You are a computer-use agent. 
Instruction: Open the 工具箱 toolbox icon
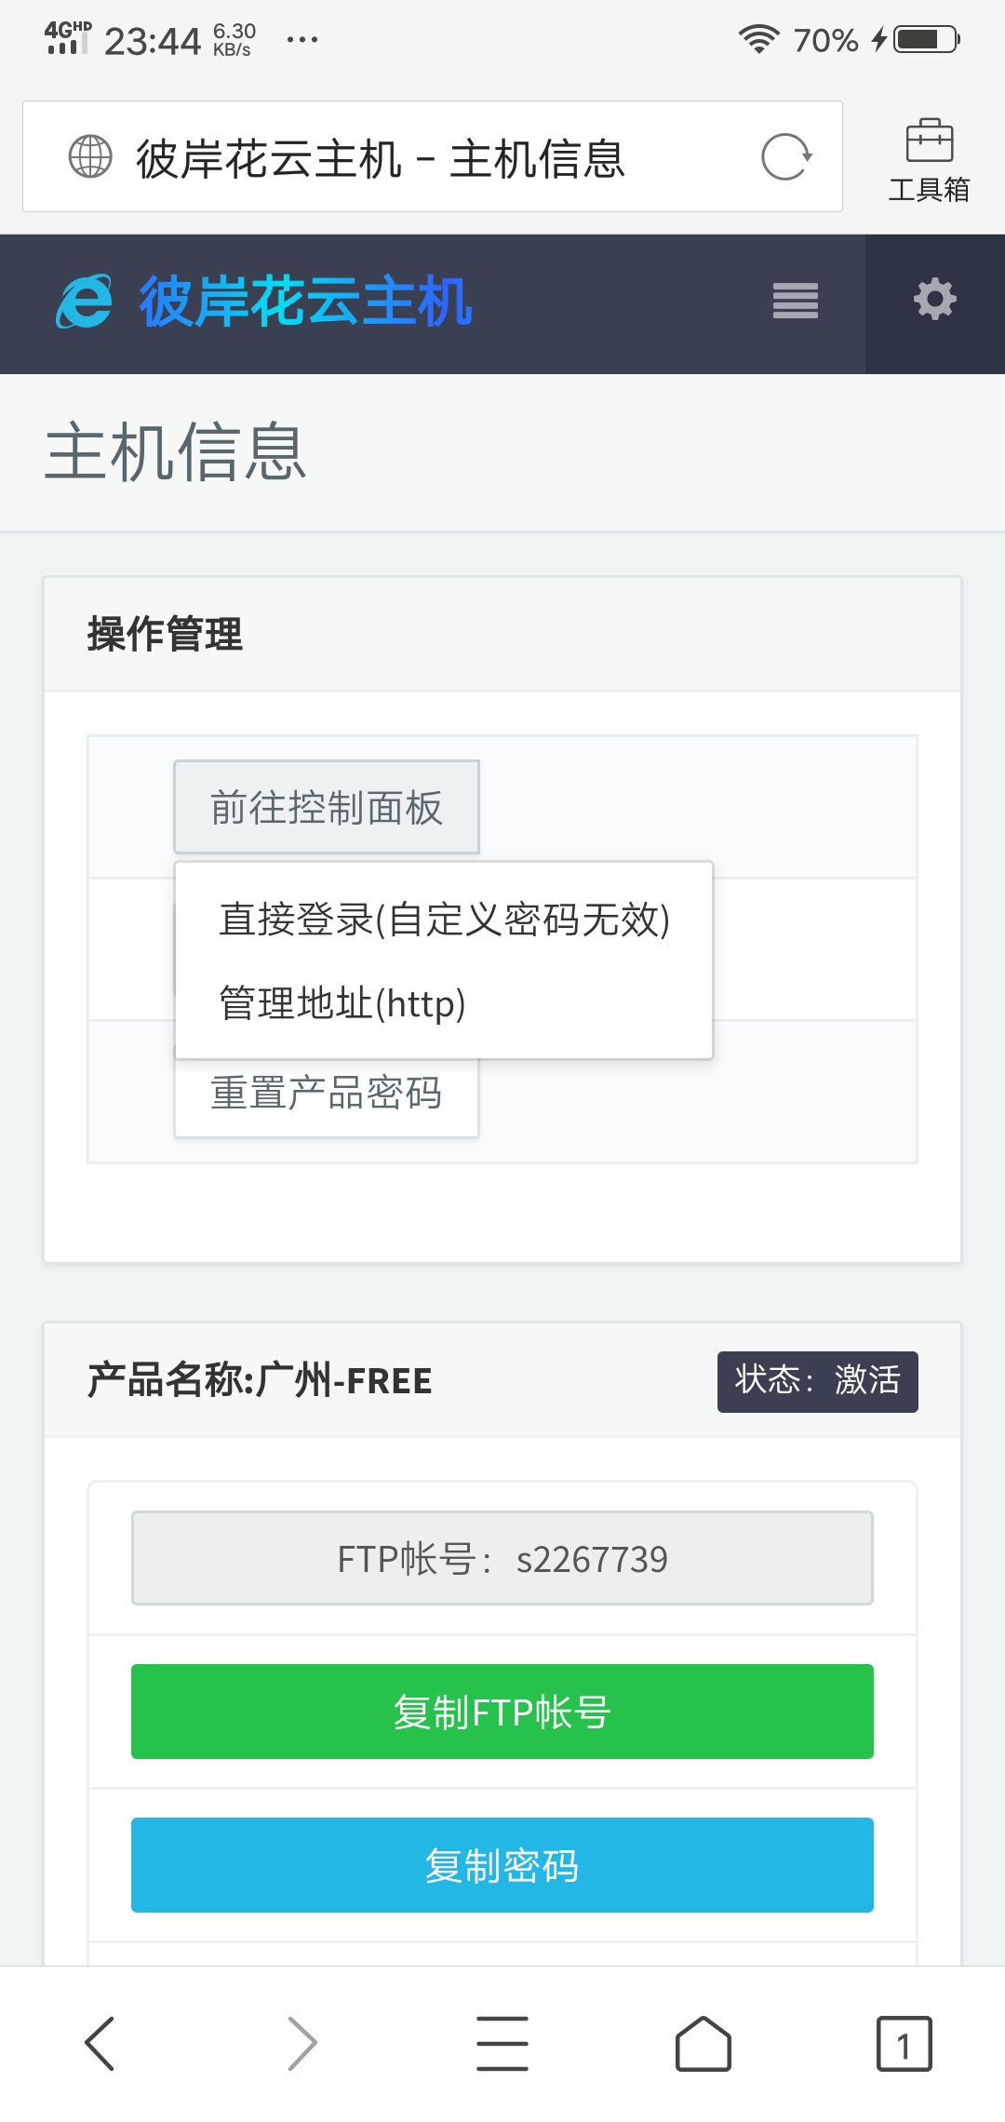click(x=929, y=160)
